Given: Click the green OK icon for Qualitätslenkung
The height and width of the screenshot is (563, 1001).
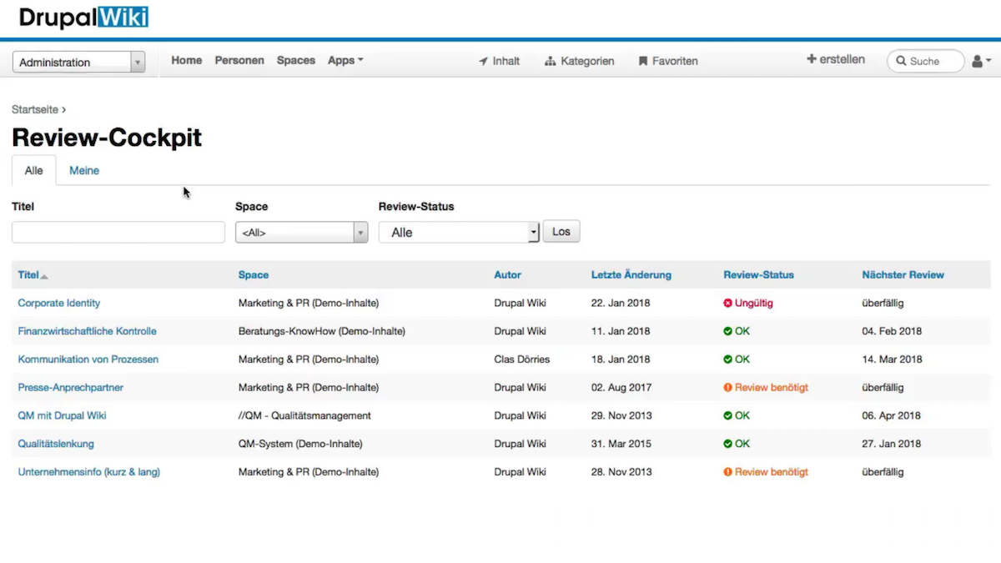Looking at the screenshot, I should click(727, 444).
